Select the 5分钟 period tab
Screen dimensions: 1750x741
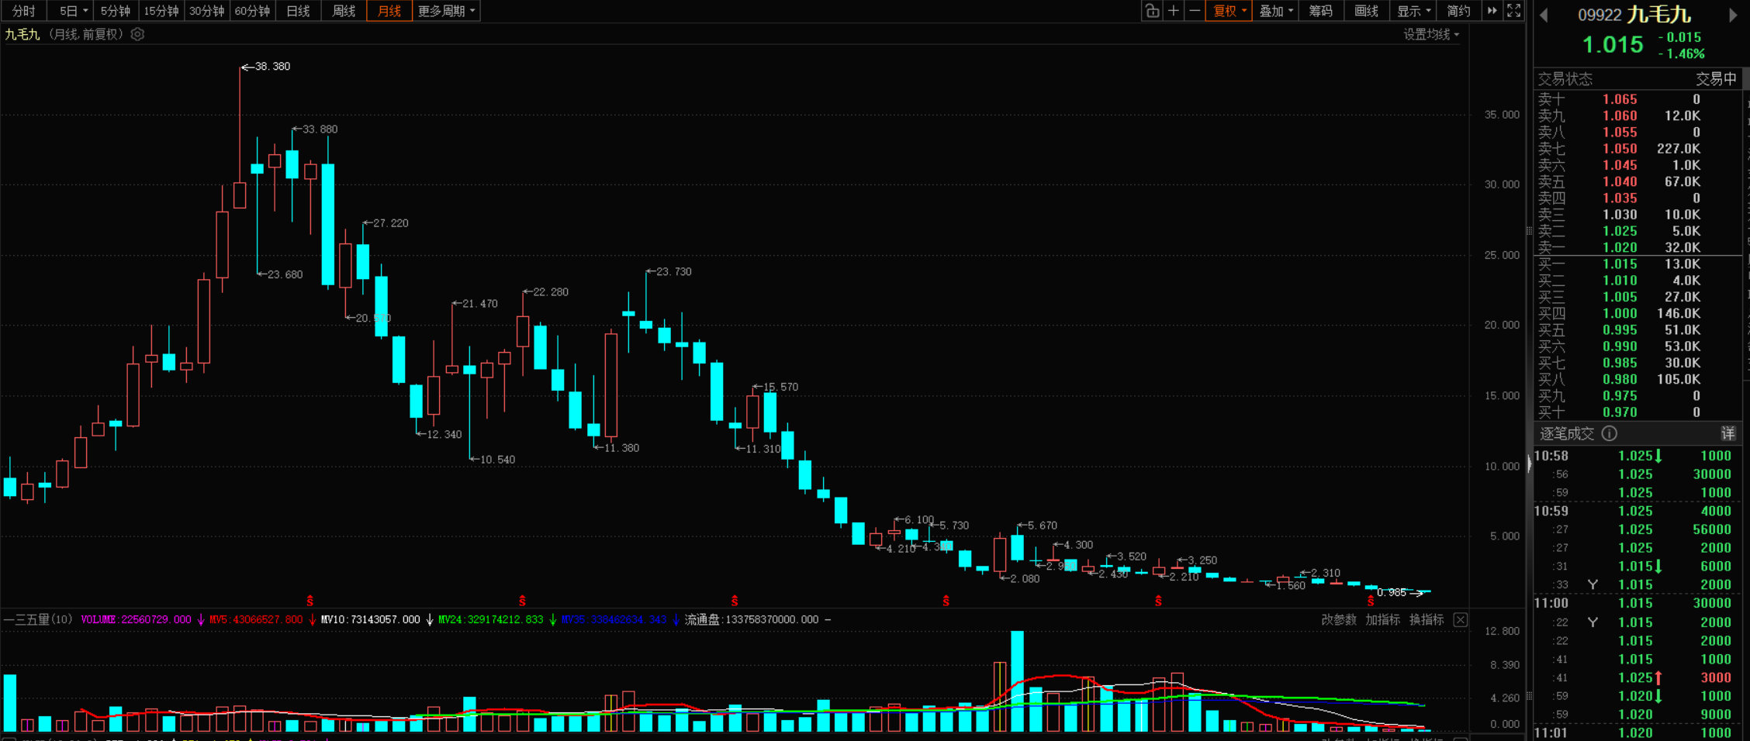[x=116, y=11]
